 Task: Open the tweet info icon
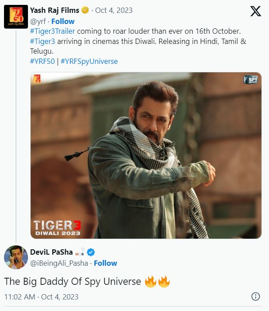pyautogui.click(x=256, y=296)
